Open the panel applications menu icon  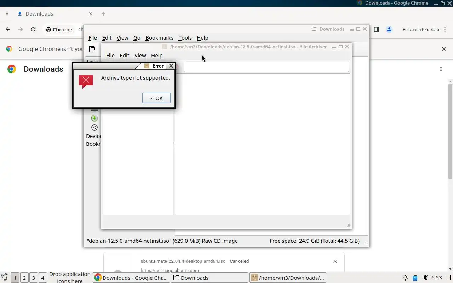point(5,278)
